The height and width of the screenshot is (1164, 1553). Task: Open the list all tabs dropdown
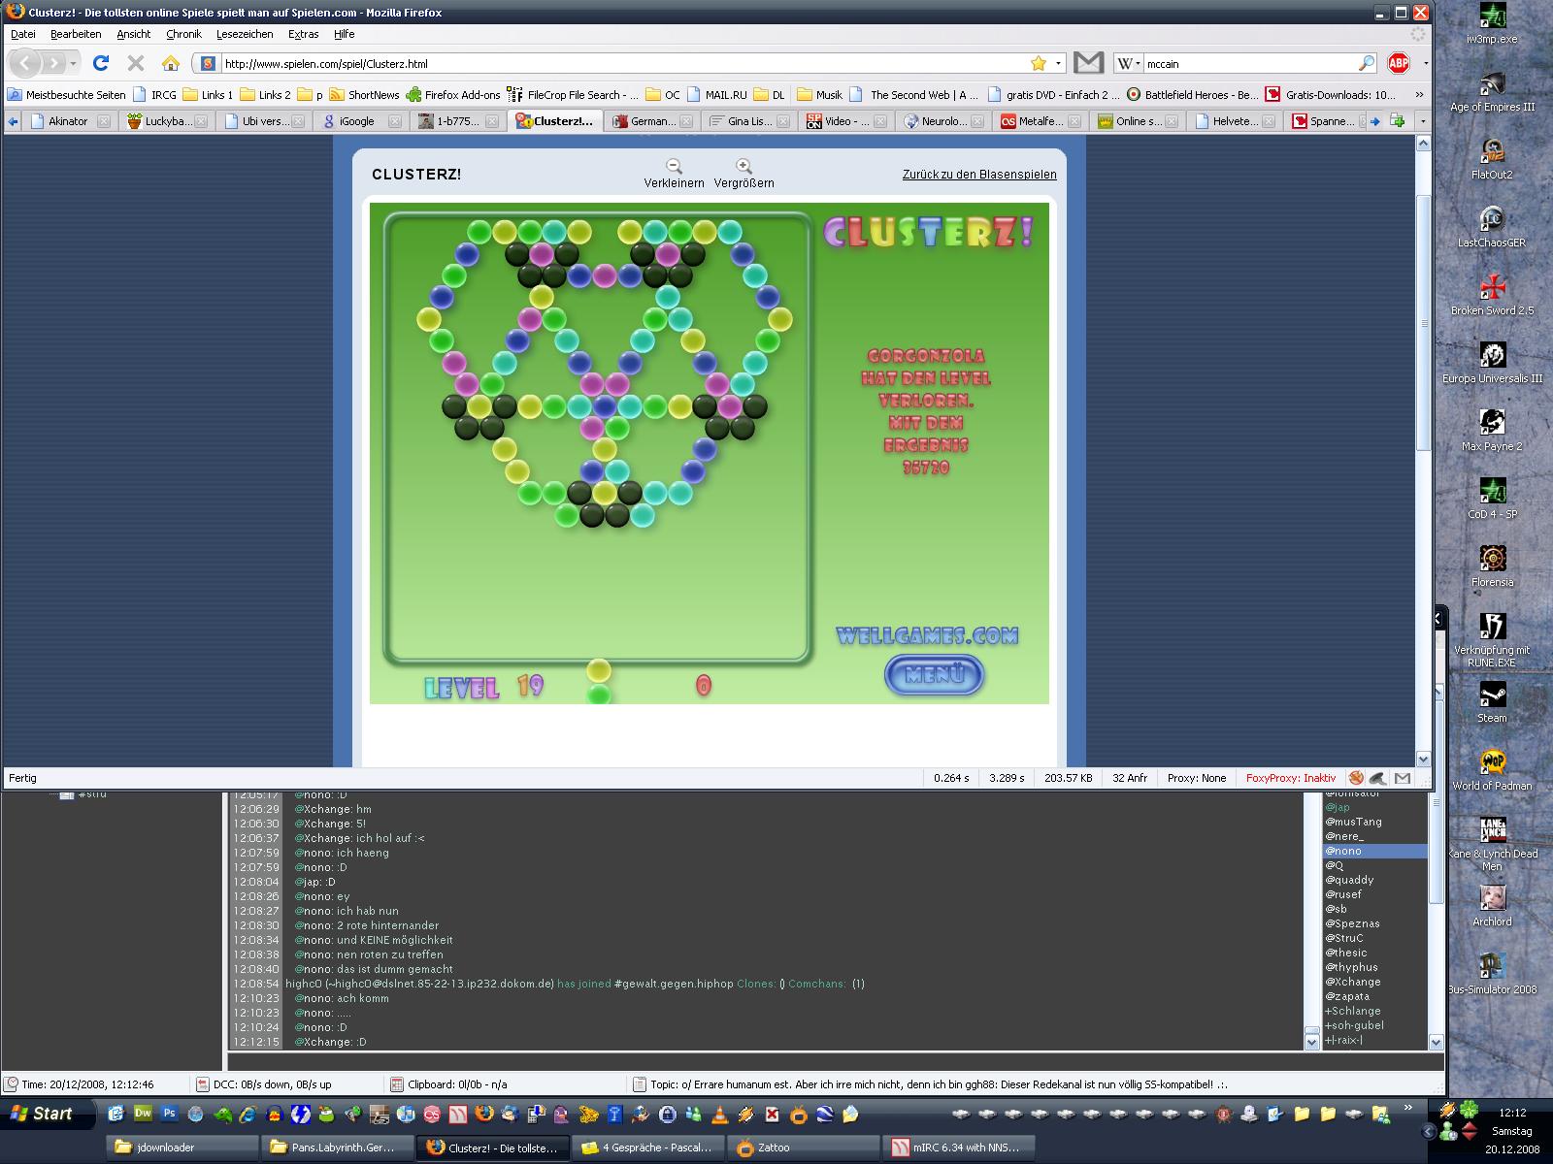1423,121
